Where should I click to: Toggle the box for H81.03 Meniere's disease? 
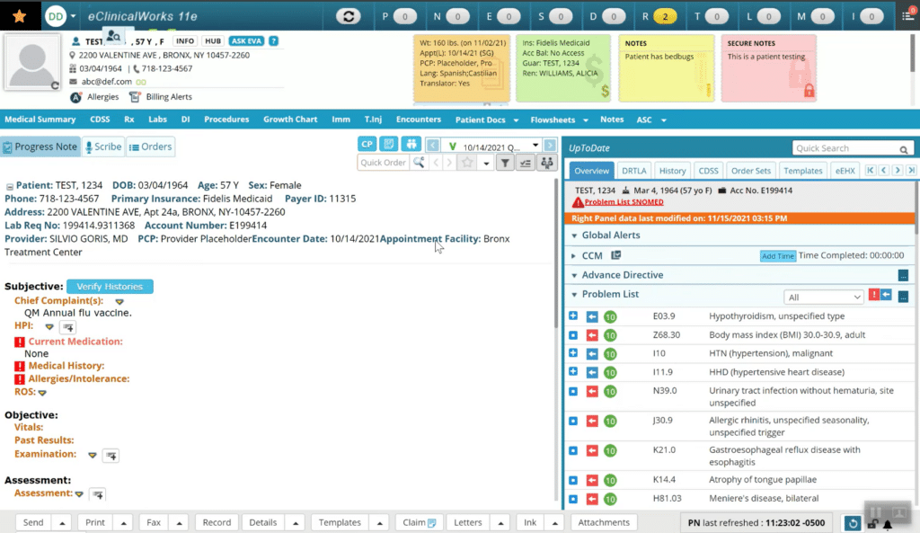click(x=573, y=499)
